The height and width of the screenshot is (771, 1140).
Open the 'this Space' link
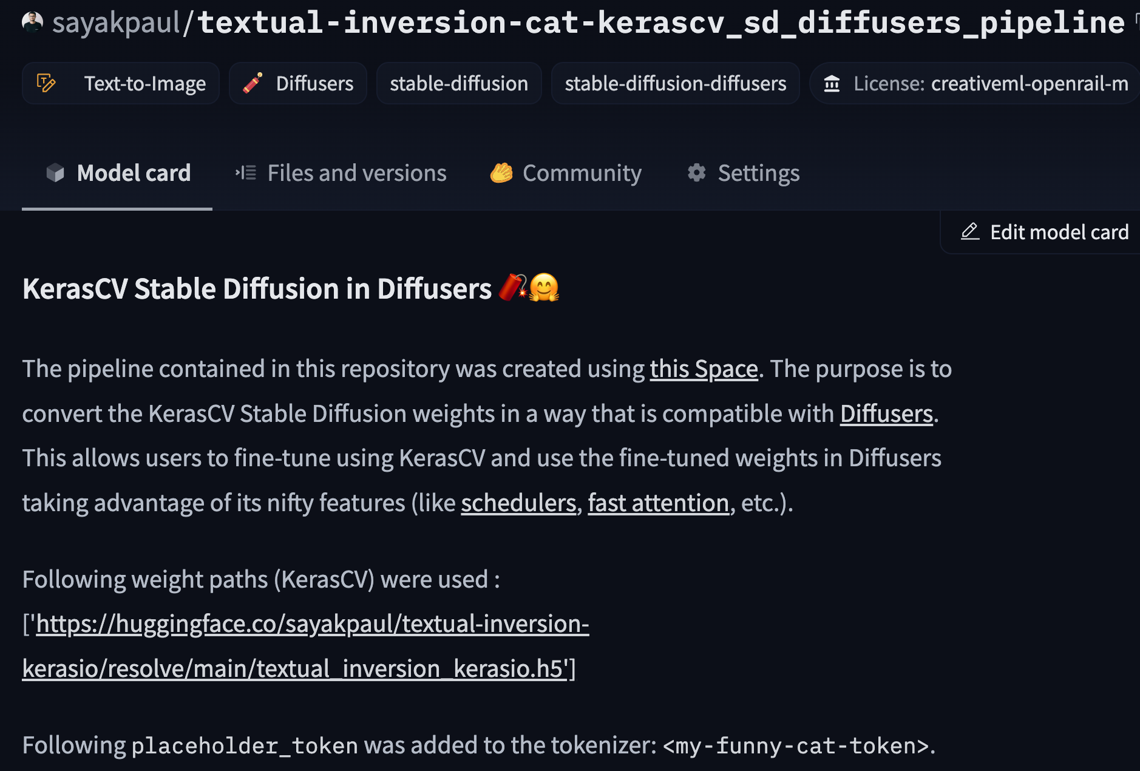[x=704, y=369]
